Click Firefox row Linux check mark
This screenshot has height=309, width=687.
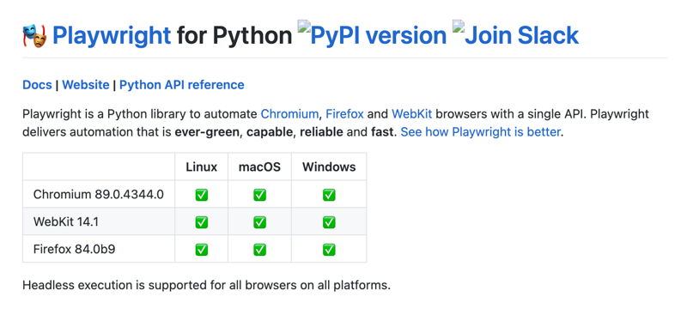click(x=202, y=250)
